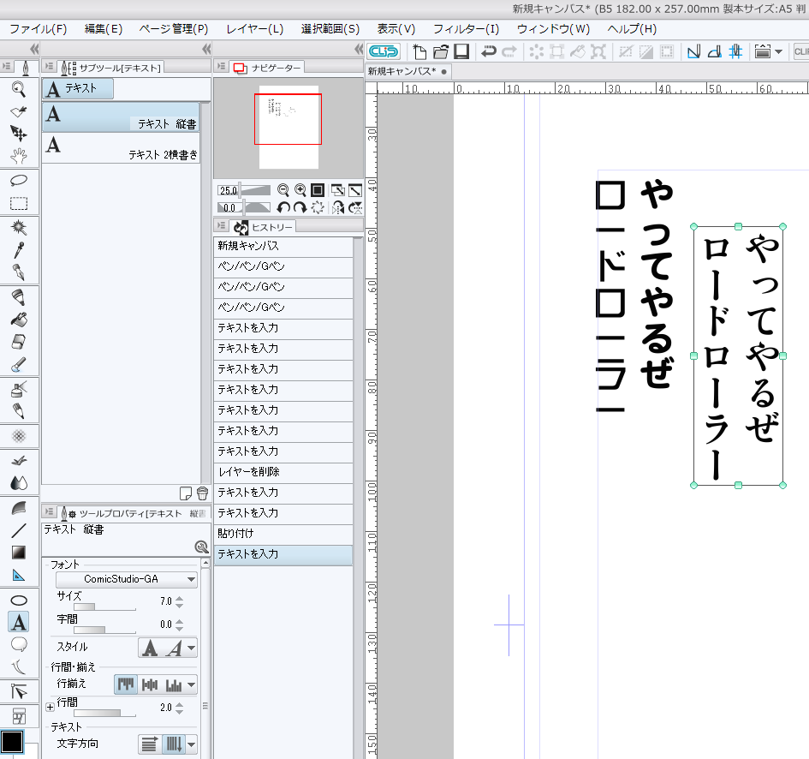Open the ComicStudio-GA font dropdown

[126, 579]
